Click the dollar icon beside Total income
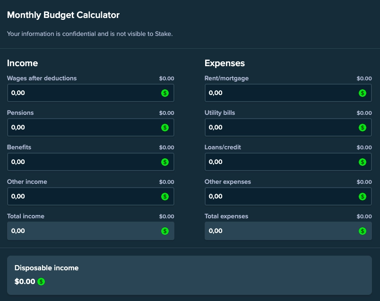This screenshot has width=380, height=301. tap(164, 231)
